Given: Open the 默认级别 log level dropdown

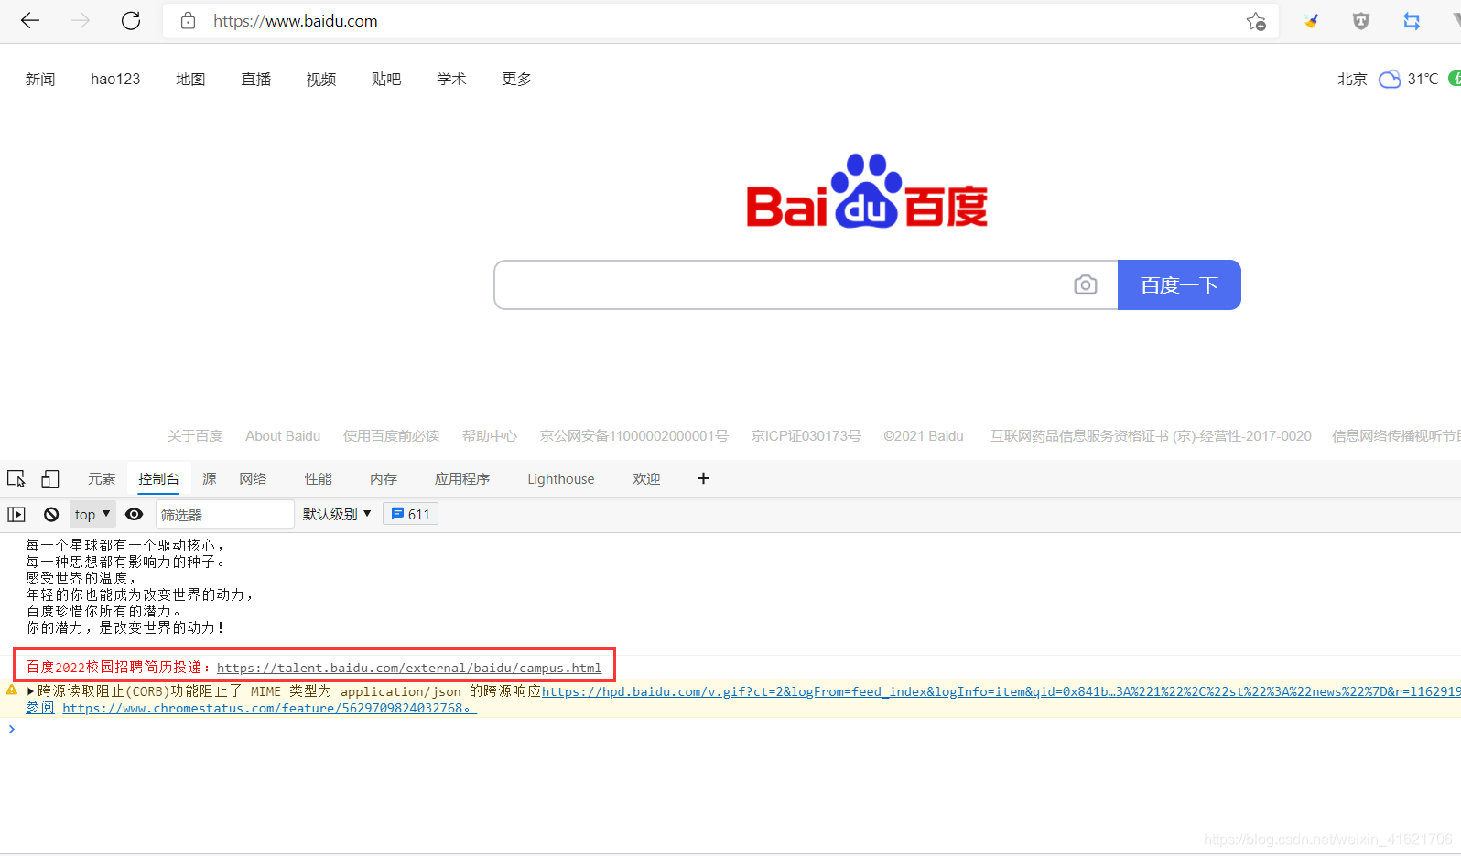Looking at the screenshot, I should coord(337,514).
